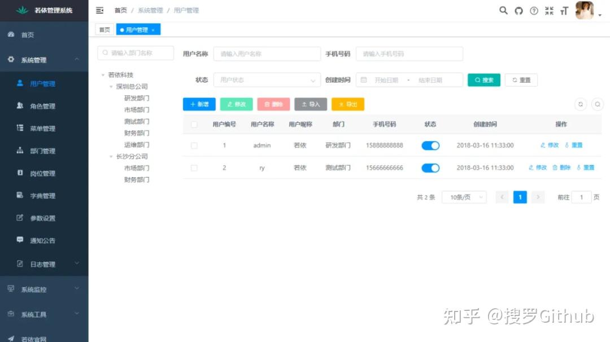Toggle admin's status switch off
610x342 pixels.
coord(430,145)
